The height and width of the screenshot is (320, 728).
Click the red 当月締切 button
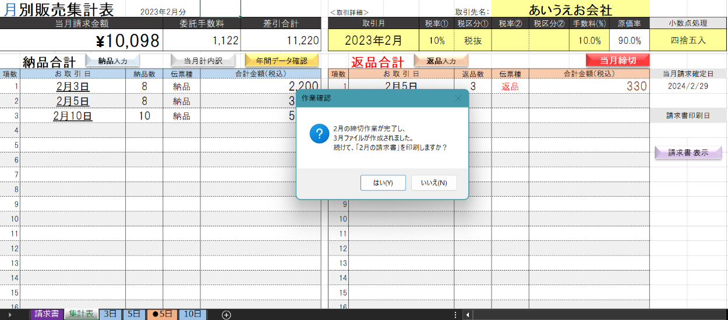pyautogui.click(x=617, y=61)
